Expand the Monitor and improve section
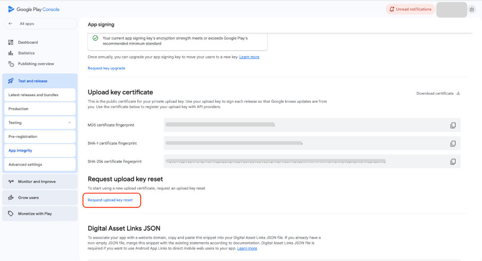 point(37,182)
